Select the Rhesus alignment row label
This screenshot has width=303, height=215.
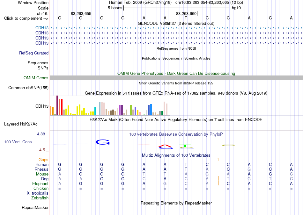click(x=41, y=169)
